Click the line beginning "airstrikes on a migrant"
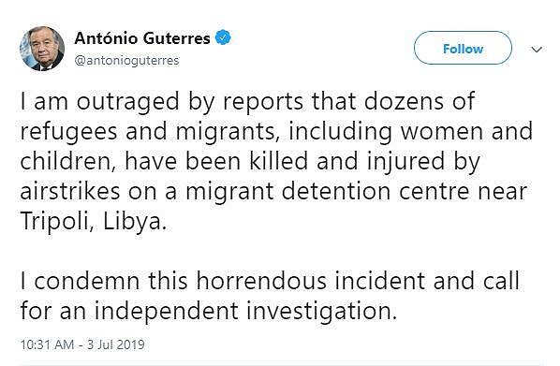Image resolution: width=560 pixels, height=366 pixels. pos(273,192)
